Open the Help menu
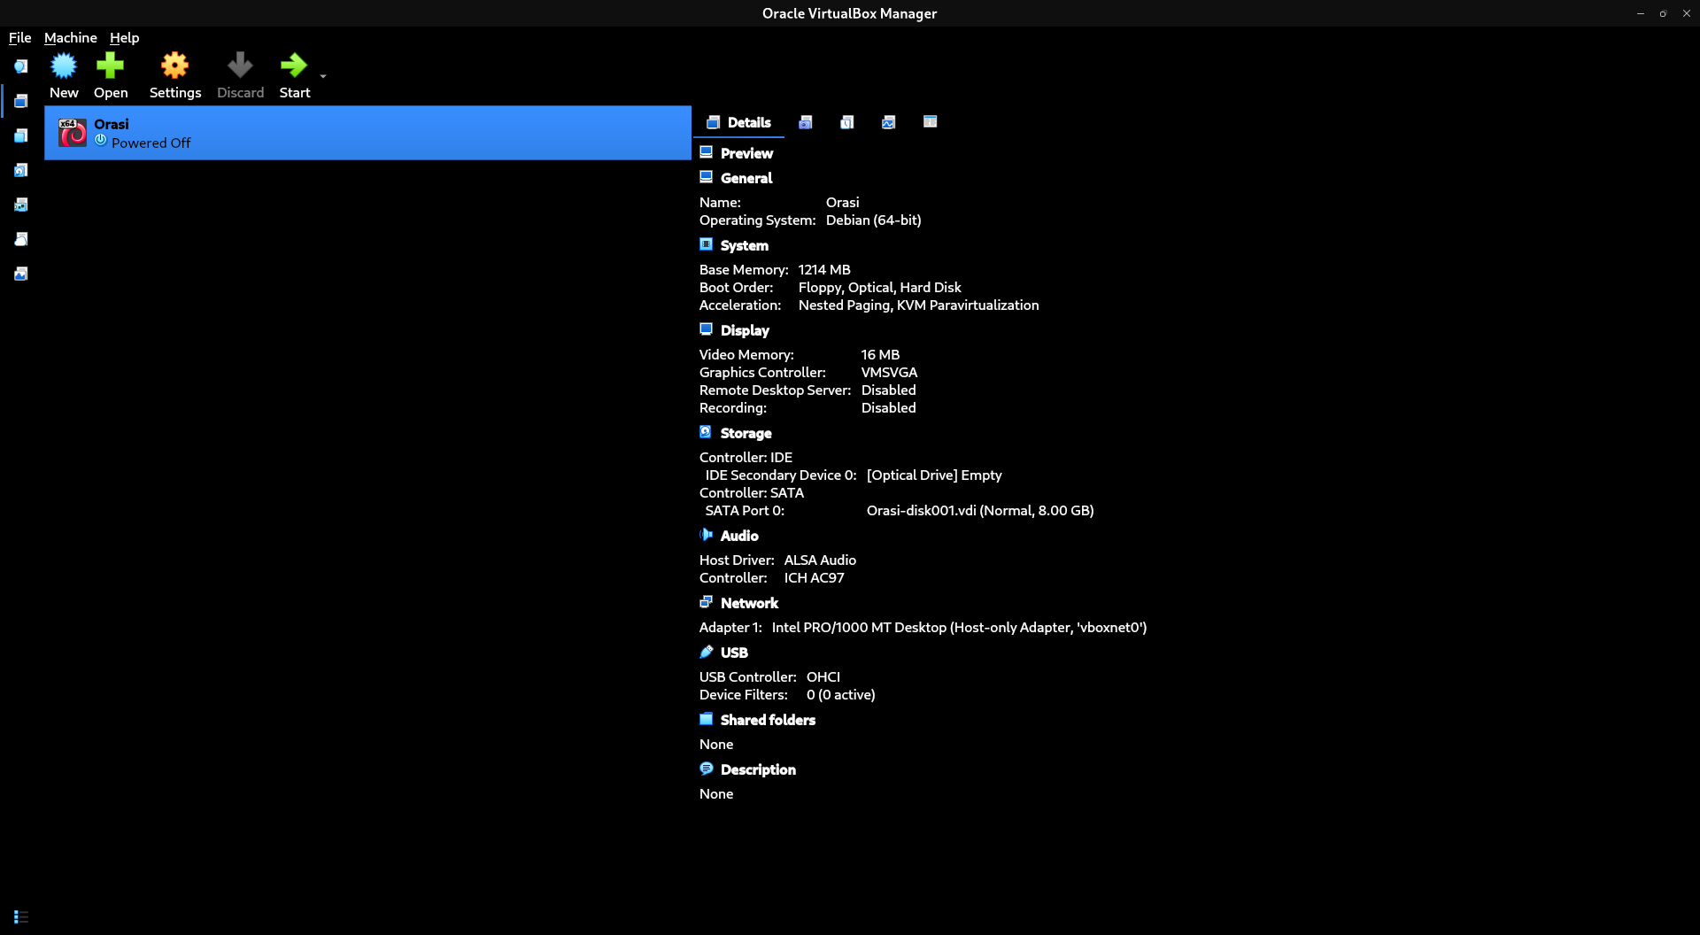The image size is (1700, 935). (125, 38)
